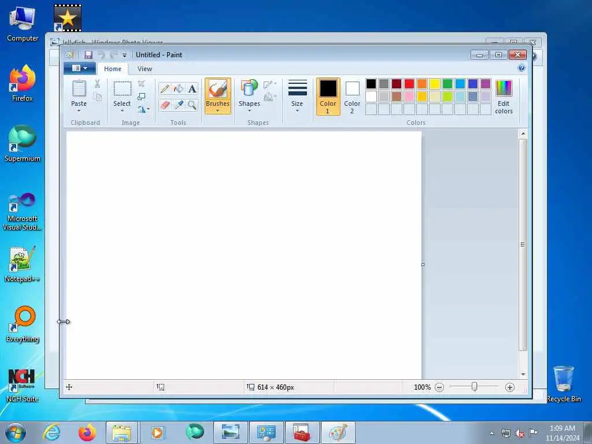Choose the purple color swatch
This screenshot has width=592, height=444.
[486, 84]
